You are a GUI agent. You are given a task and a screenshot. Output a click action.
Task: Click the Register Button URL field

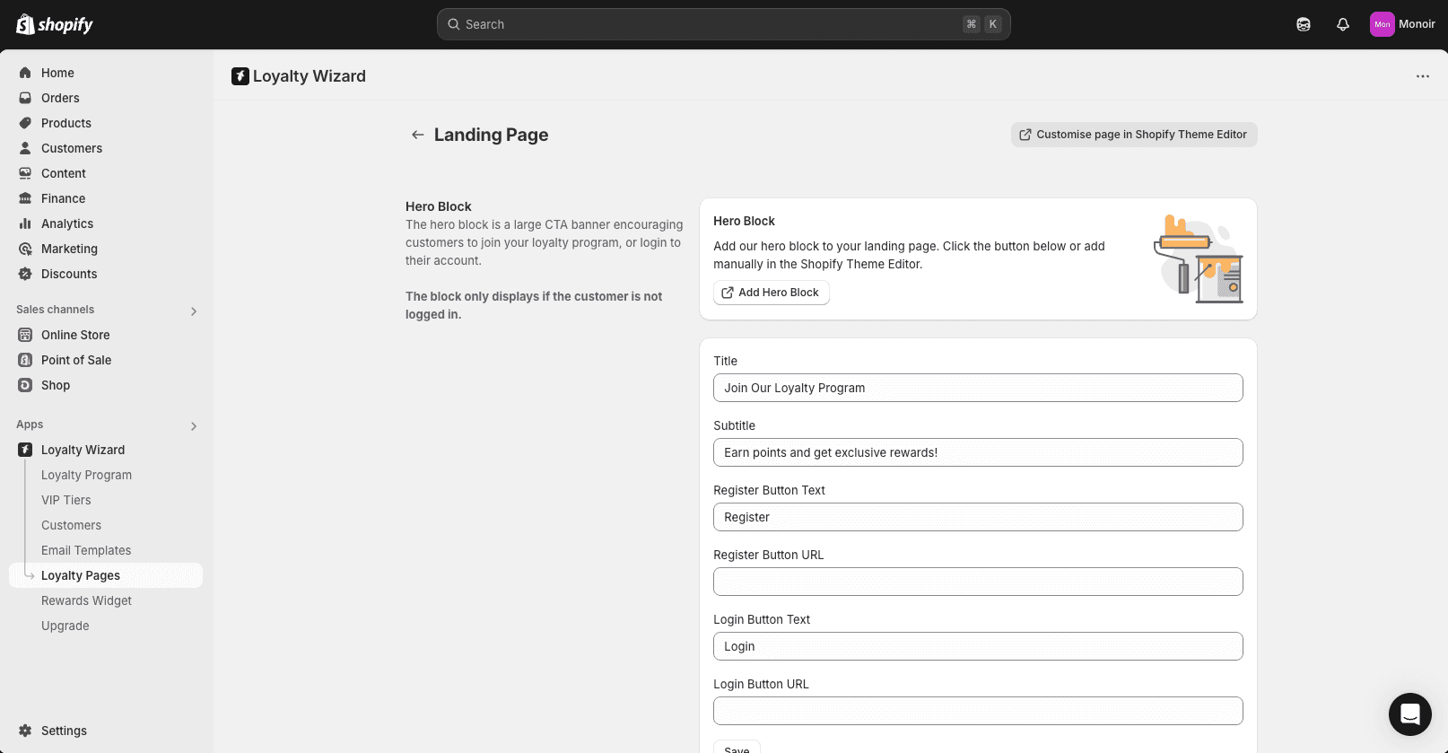pos(978,582)
